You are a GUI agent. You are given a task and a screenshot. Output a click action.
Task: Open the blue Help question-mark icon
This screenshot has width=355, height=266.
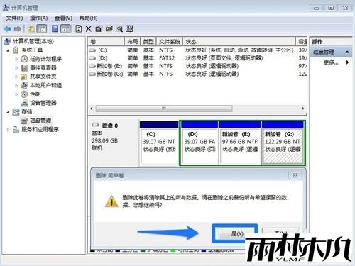55,29
